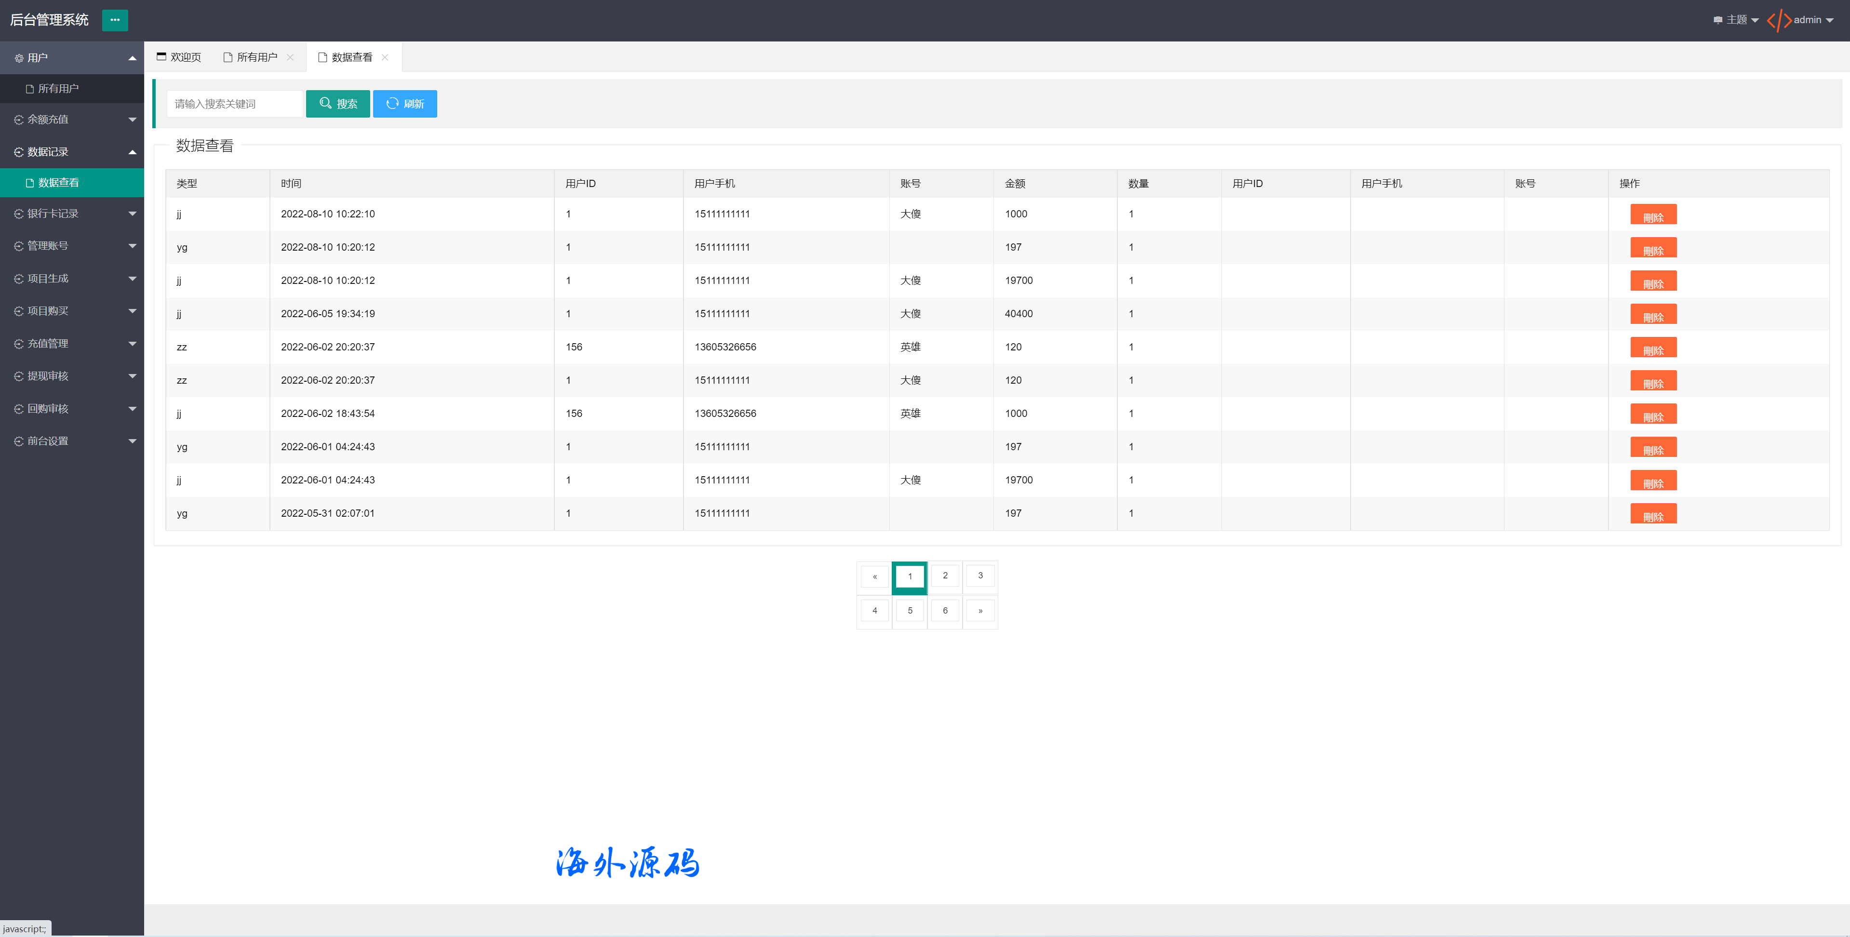The image size is (1850, 937).
Task: Click the 前台设置 sidebar icon
Action: [x=19, y=442]
